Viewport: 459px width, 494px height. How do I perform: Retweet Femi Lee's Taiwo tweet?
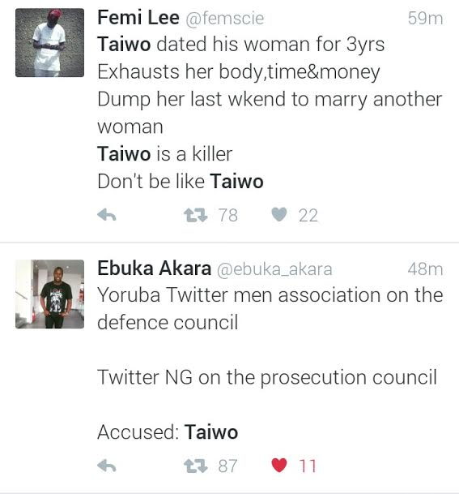(196, 215)
